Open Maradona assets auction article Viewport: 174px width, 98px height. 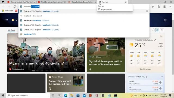pos(105,63)
